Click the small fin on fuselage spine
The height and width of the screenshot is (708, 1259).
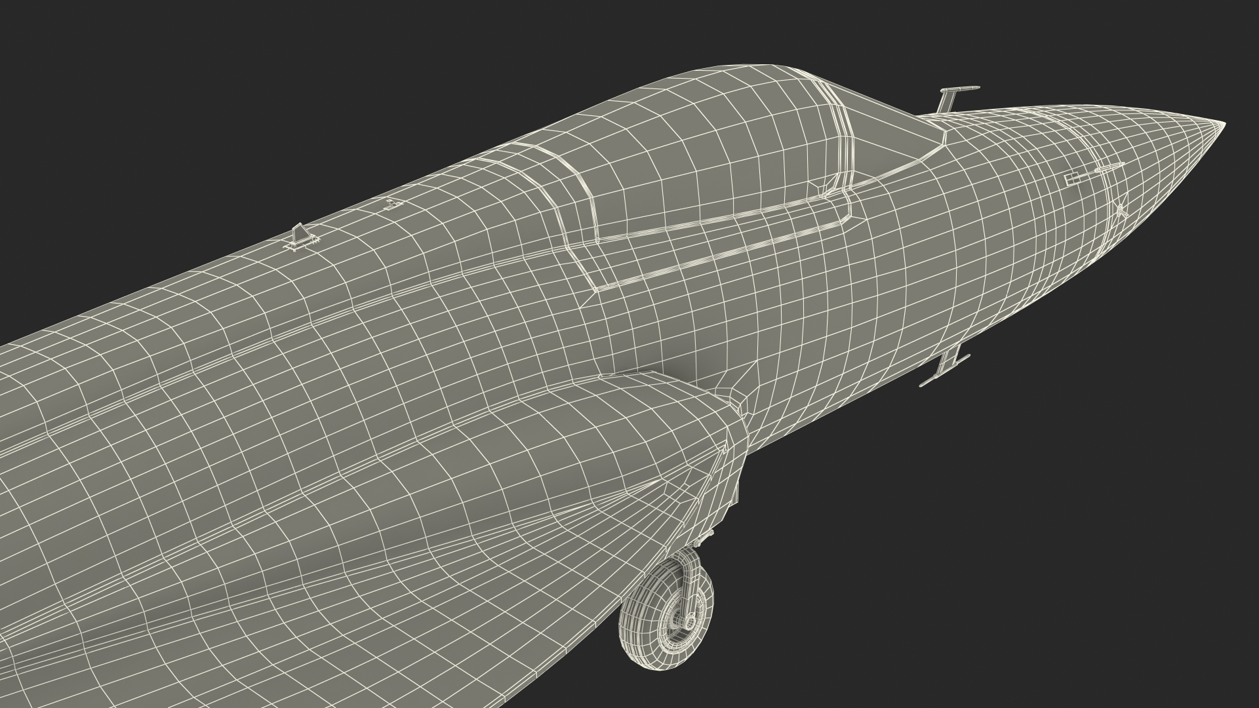pos(302,238)
